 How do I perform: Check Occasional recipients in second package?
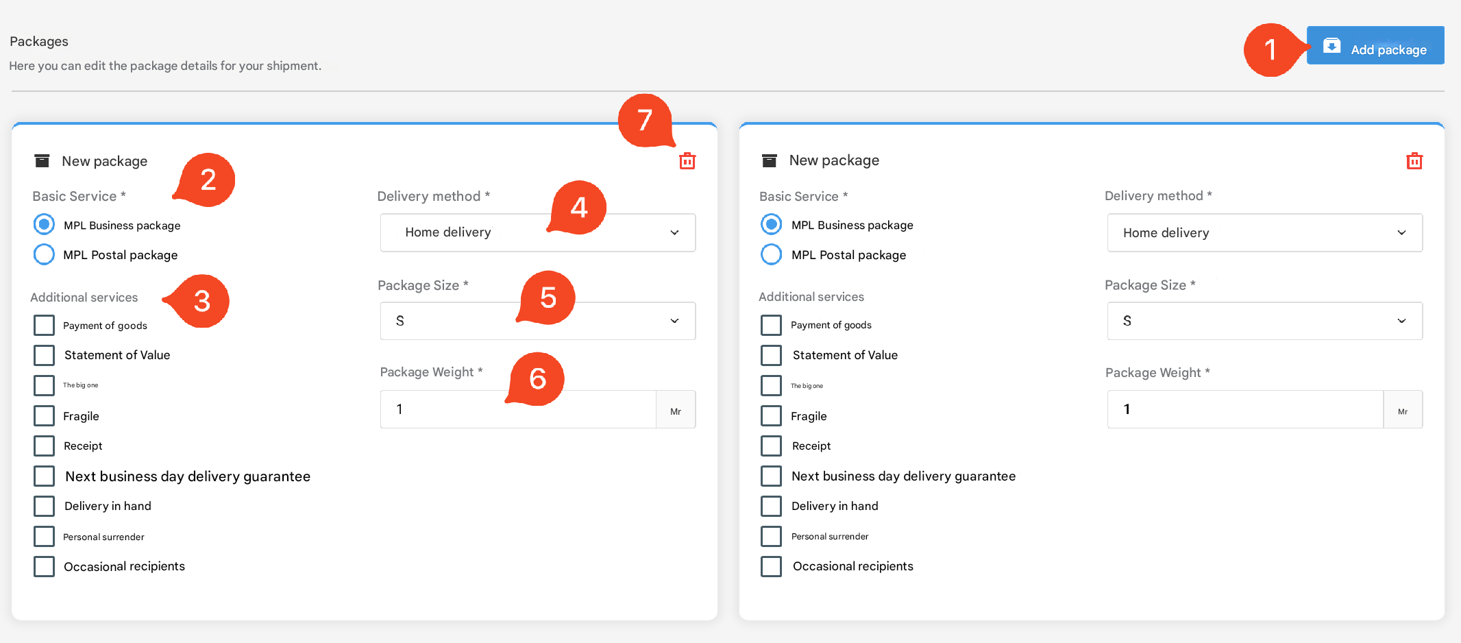coord(771,566)
